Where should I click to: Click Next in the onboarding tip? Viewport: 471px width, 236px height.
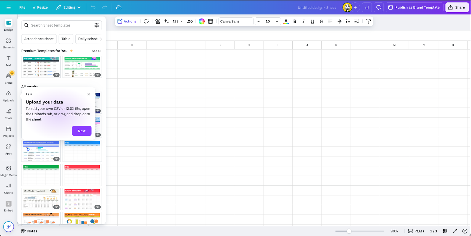point(82,131)
